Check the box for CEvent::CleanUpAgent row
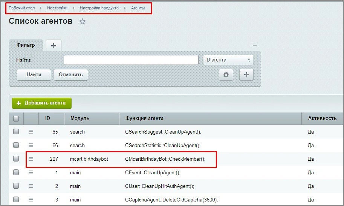This screenshot has width=344, height=206. point(16,172)
